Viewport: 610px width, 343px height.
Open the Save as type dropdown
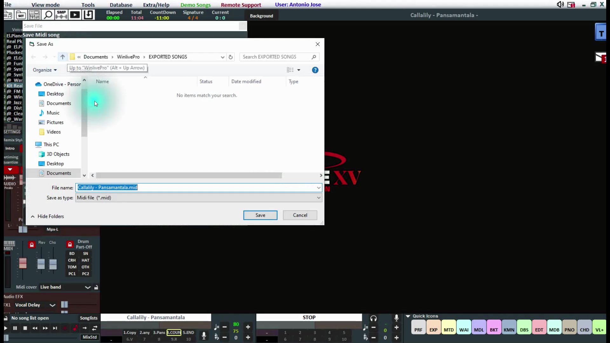pyautogui.click(x=199, y=198)
